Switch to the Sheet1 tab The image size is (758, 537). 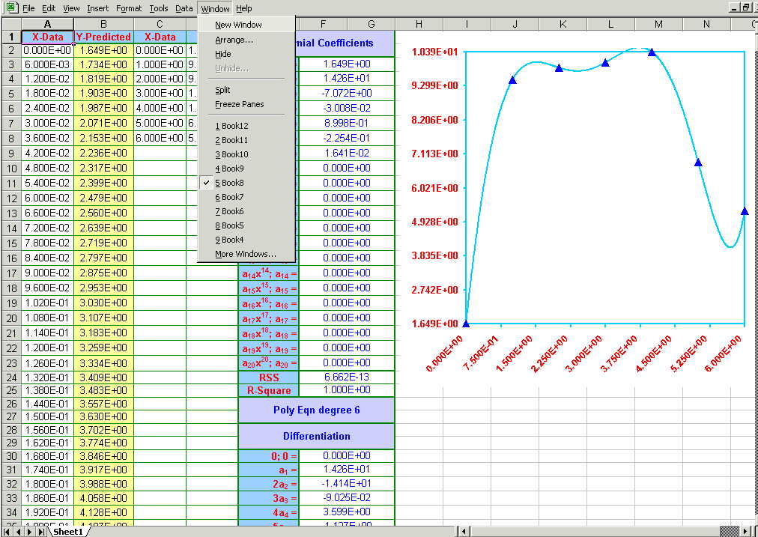[x=67, y=531]
